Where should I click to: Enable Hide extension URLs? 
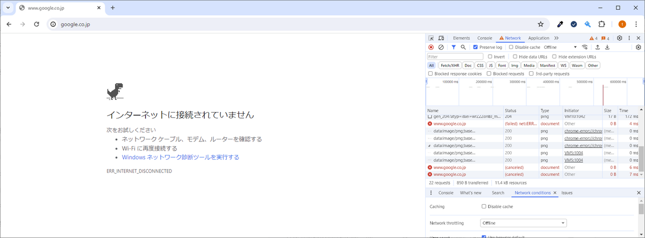(555, 56)
